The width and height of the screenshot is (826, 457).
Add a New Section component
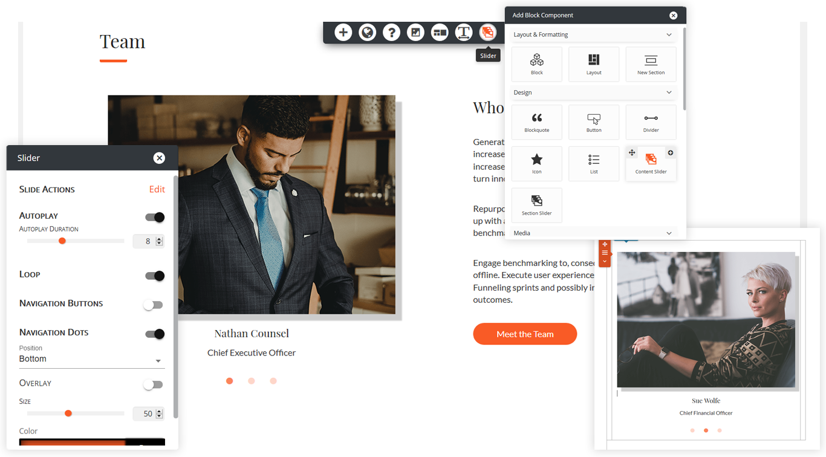click(651, 64)
